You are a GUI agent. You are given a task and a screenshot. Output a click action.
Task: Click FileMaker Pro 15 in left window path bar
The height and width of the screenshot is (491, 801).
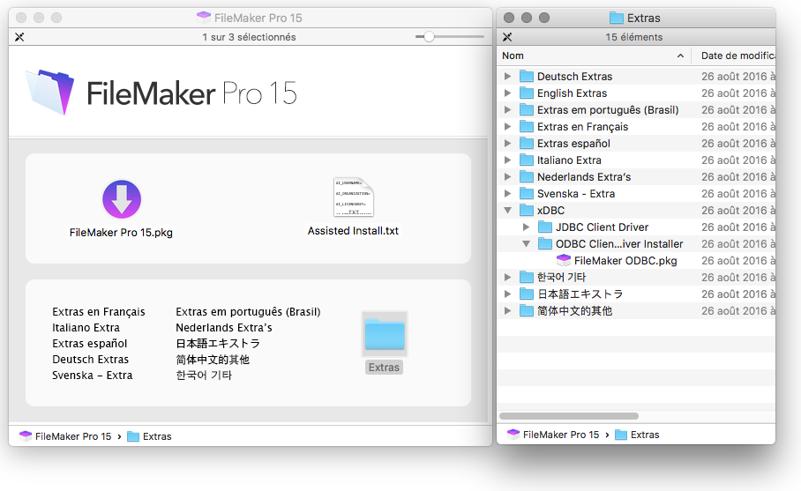point(65,436)
